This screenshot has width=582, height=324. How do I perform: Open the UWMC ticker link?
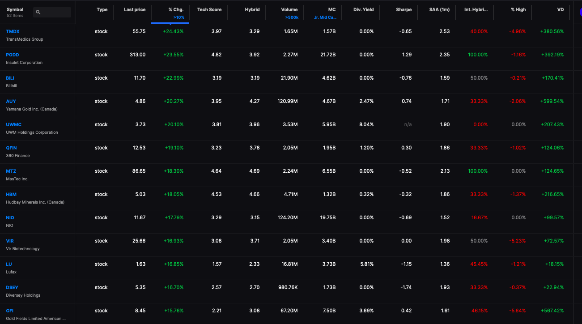tap(13, 124)
